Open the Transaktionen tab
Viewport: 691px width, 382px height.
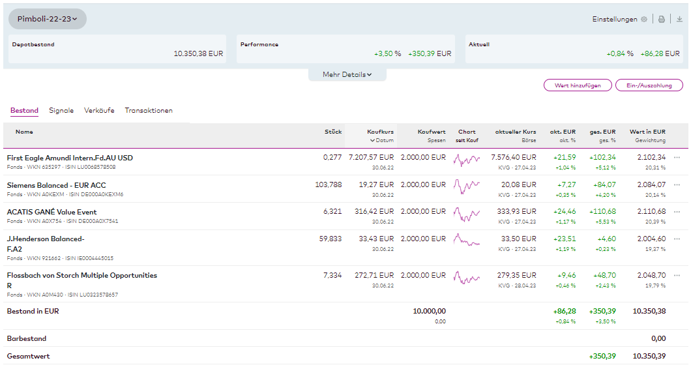click(x=149, y=111)
